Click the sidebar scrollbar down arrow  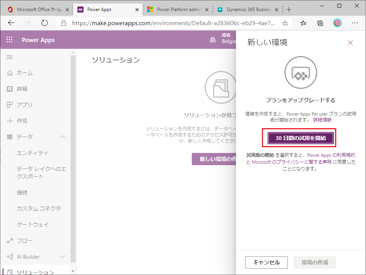point(73,271)
